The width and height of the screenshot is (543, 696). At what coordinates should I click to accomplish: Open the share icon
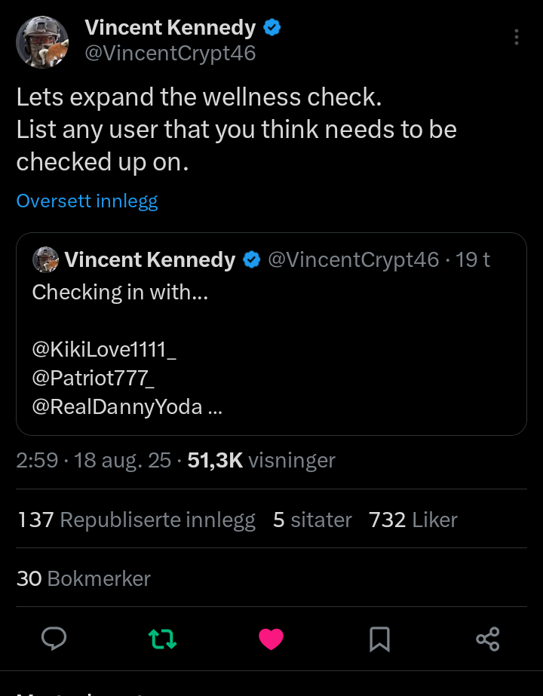(x=488, y=639)
